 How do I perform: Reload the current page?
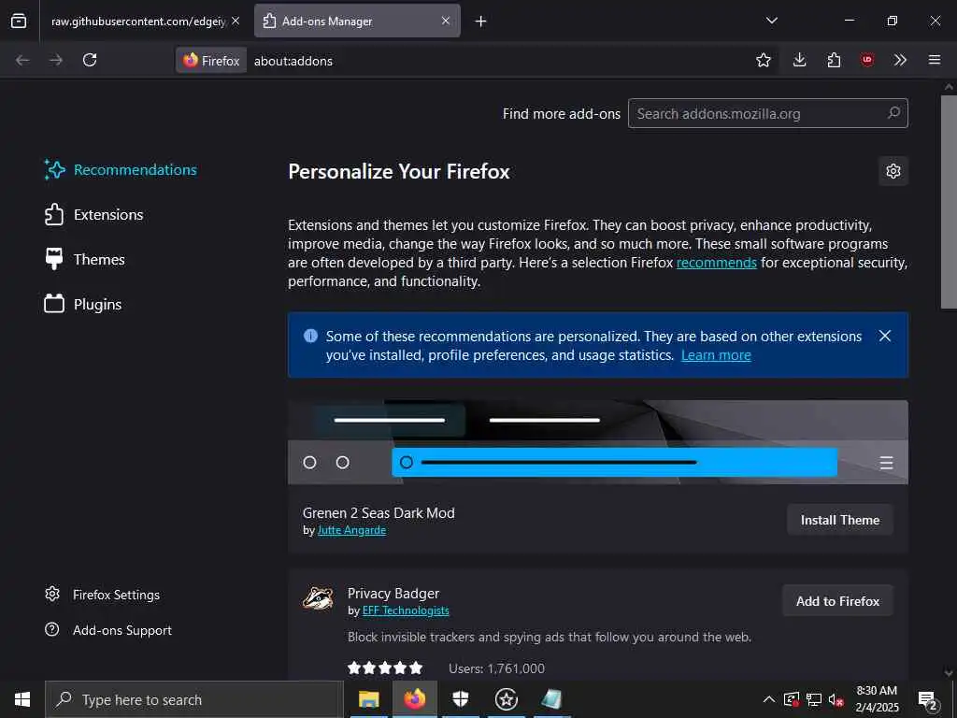[x=90, y=60]
